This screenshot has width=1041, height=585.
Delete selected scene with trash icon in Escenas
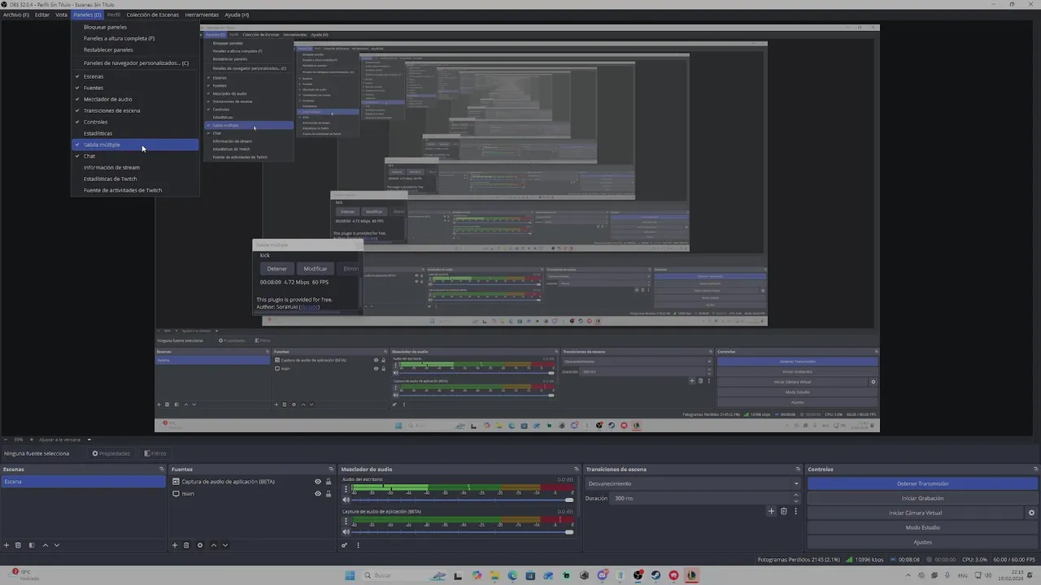click(x=18, y=545)
